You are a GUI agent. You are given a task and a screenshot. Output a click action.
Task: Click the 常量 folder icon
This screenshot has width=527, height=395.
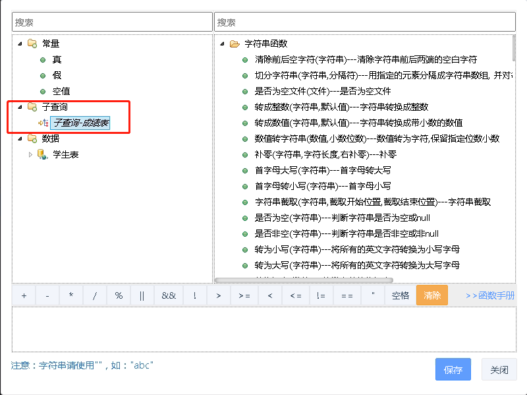click(x=32, y=44)
